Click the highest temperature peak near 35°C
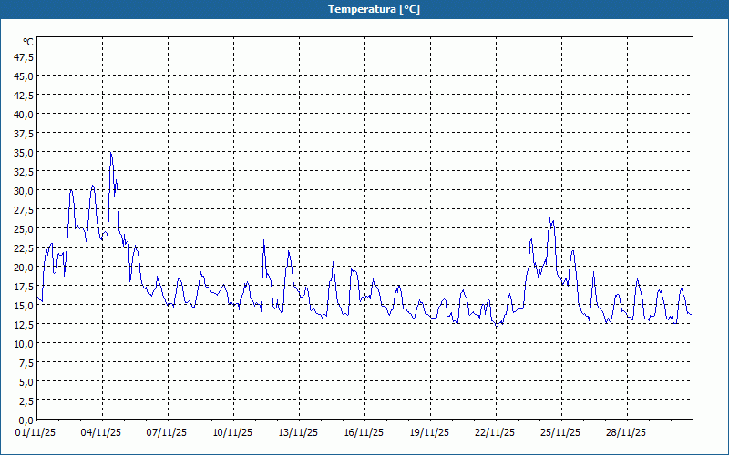Screen dimensions: 729x455 tap(110, 153)
